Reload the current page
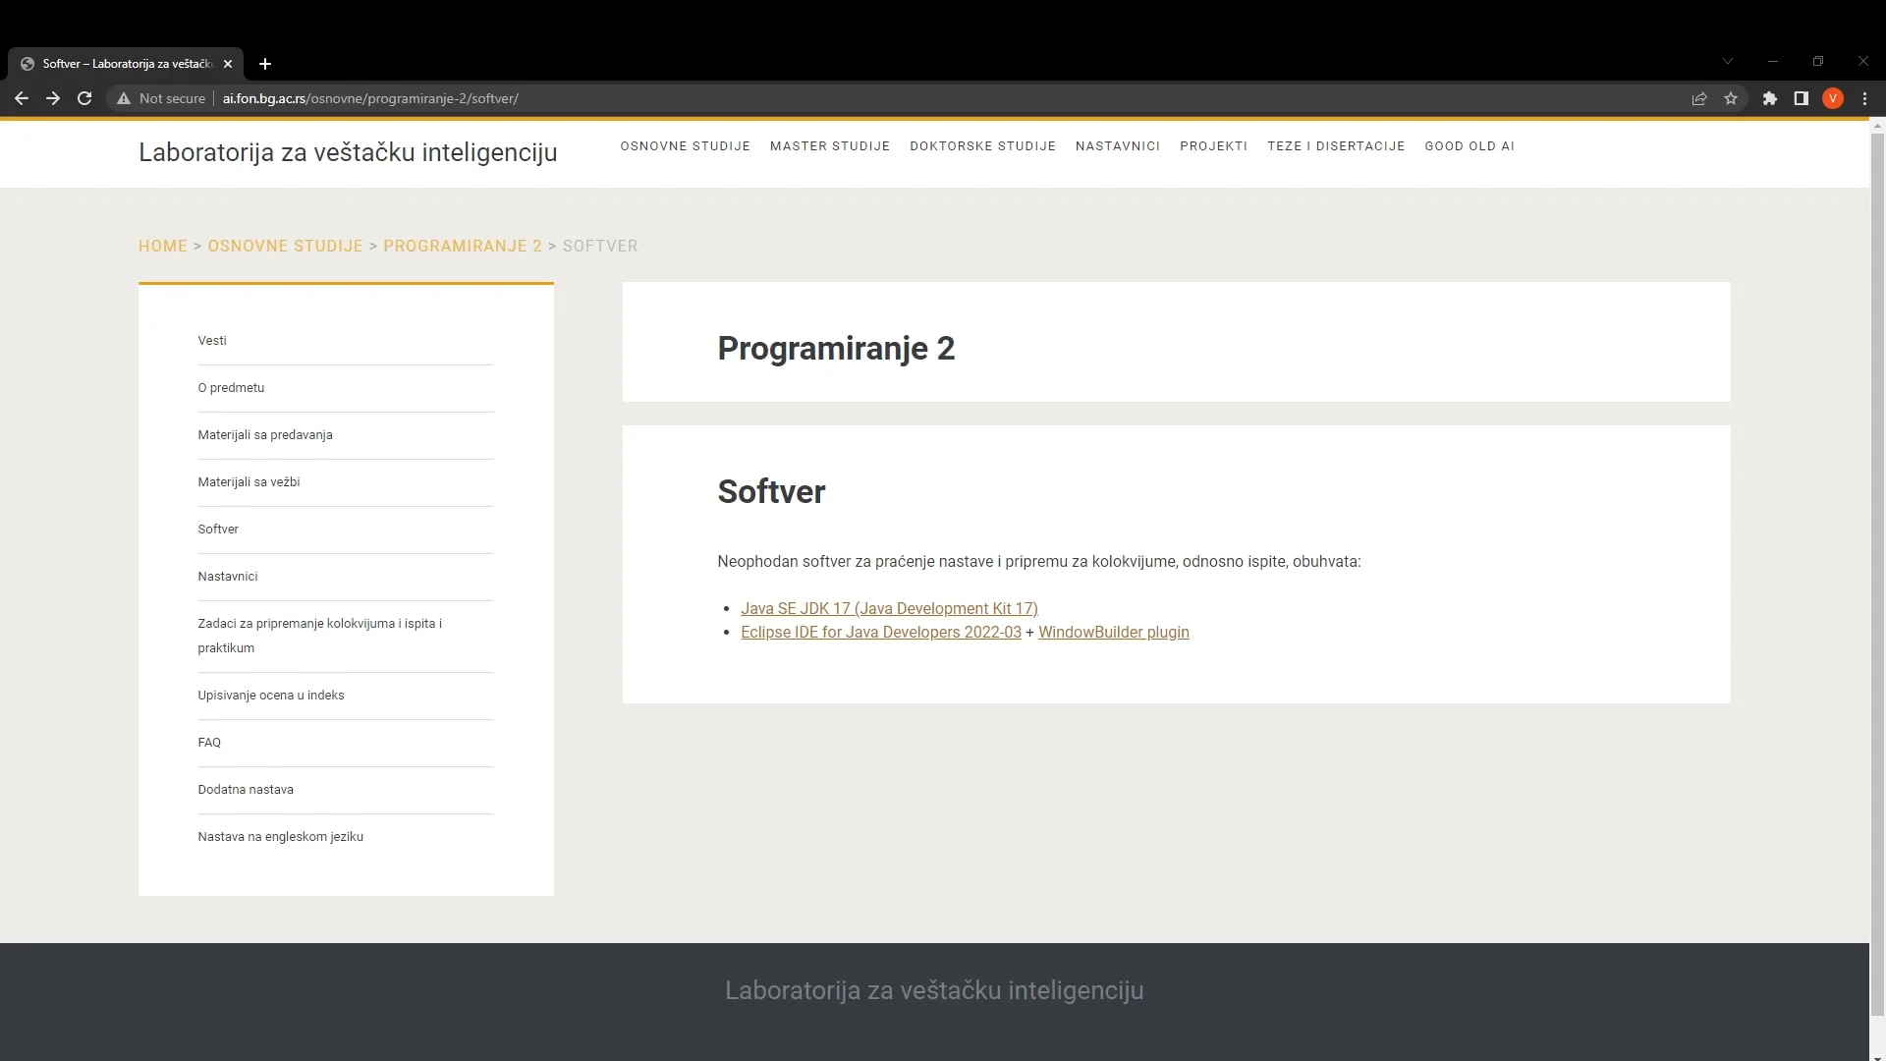1886x1061 pixels. pos(84,98)
